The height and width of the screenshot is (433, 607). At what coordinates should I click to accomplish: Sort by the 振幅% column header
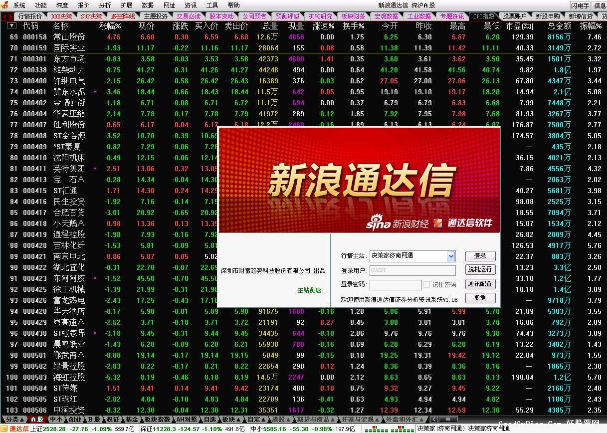click(x=591, y=26)
